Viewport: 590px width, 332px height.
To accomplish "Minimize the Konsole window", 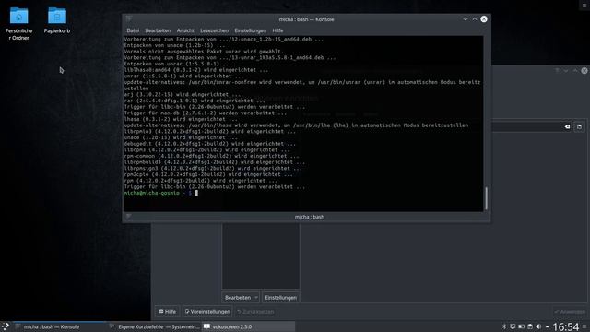I will [x=466, y=19].
